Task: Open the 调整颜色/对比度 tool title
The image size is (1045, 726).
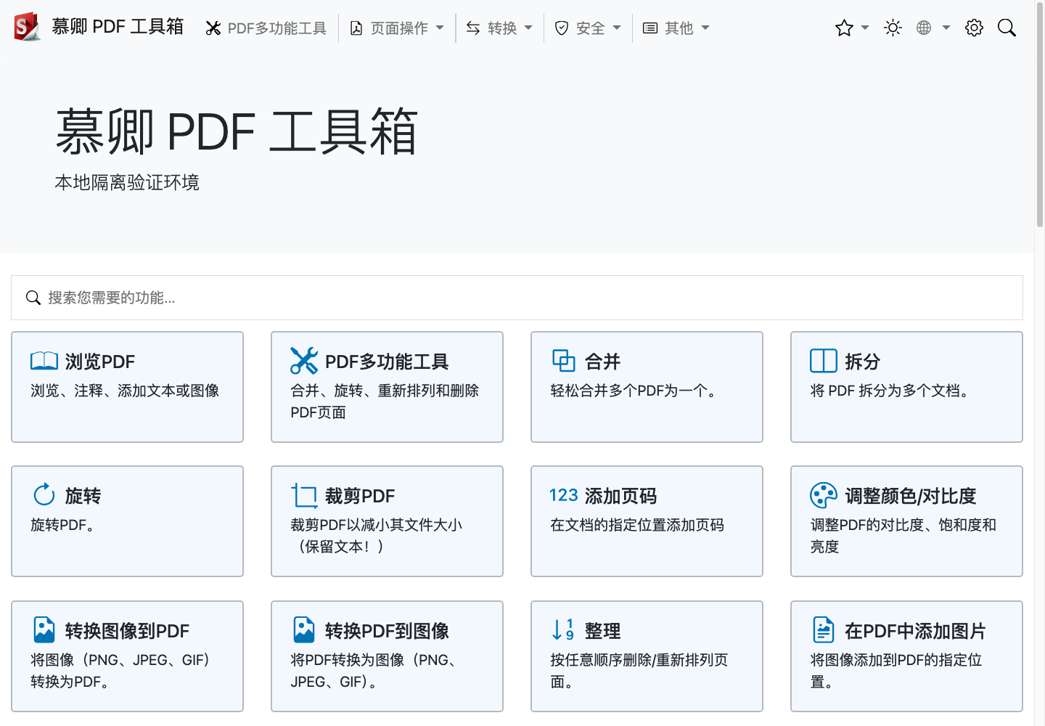Action: 911,496
